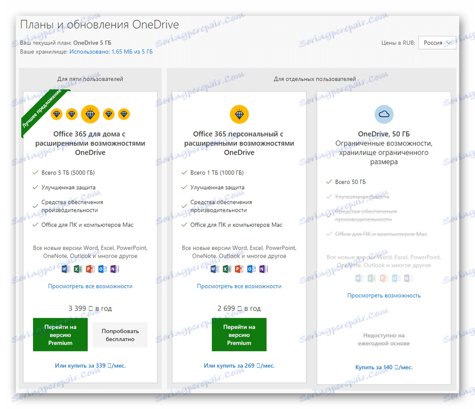Click the Всего 5 ТБ (5000 ГБ) feature row

(64, 172)
